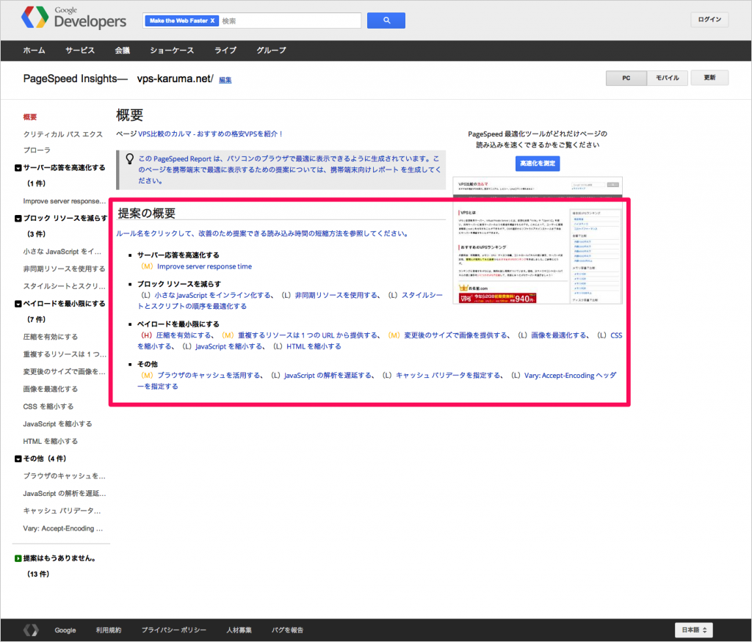Open the グループ navigation menu item
Image resolution: width=752 pixels, height=642 pixels.
(271, 51)
